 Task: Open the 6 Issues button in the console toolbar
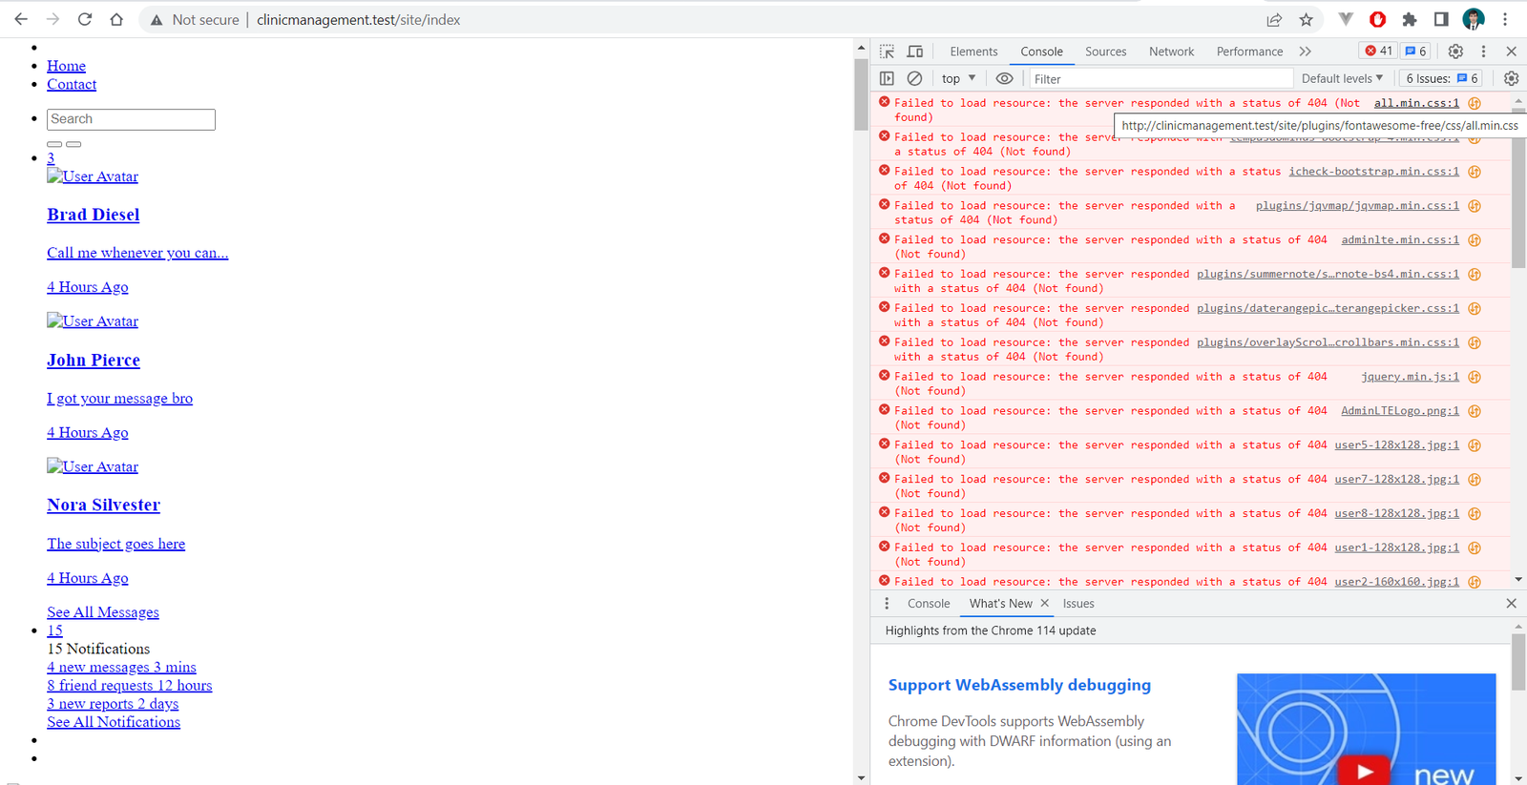(1442, 78)
